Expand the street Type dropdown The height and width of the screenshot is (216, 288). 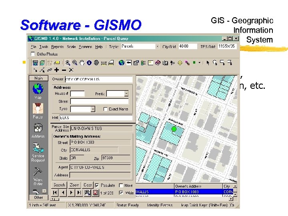[93, 109]
